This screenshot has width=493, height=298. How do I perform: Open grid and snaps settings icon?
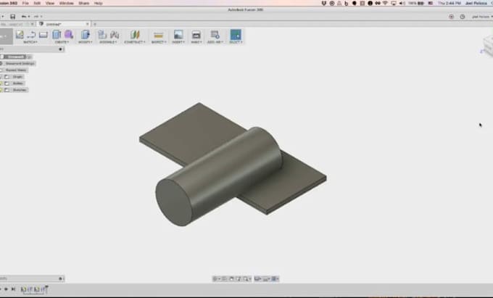(267, 279)
